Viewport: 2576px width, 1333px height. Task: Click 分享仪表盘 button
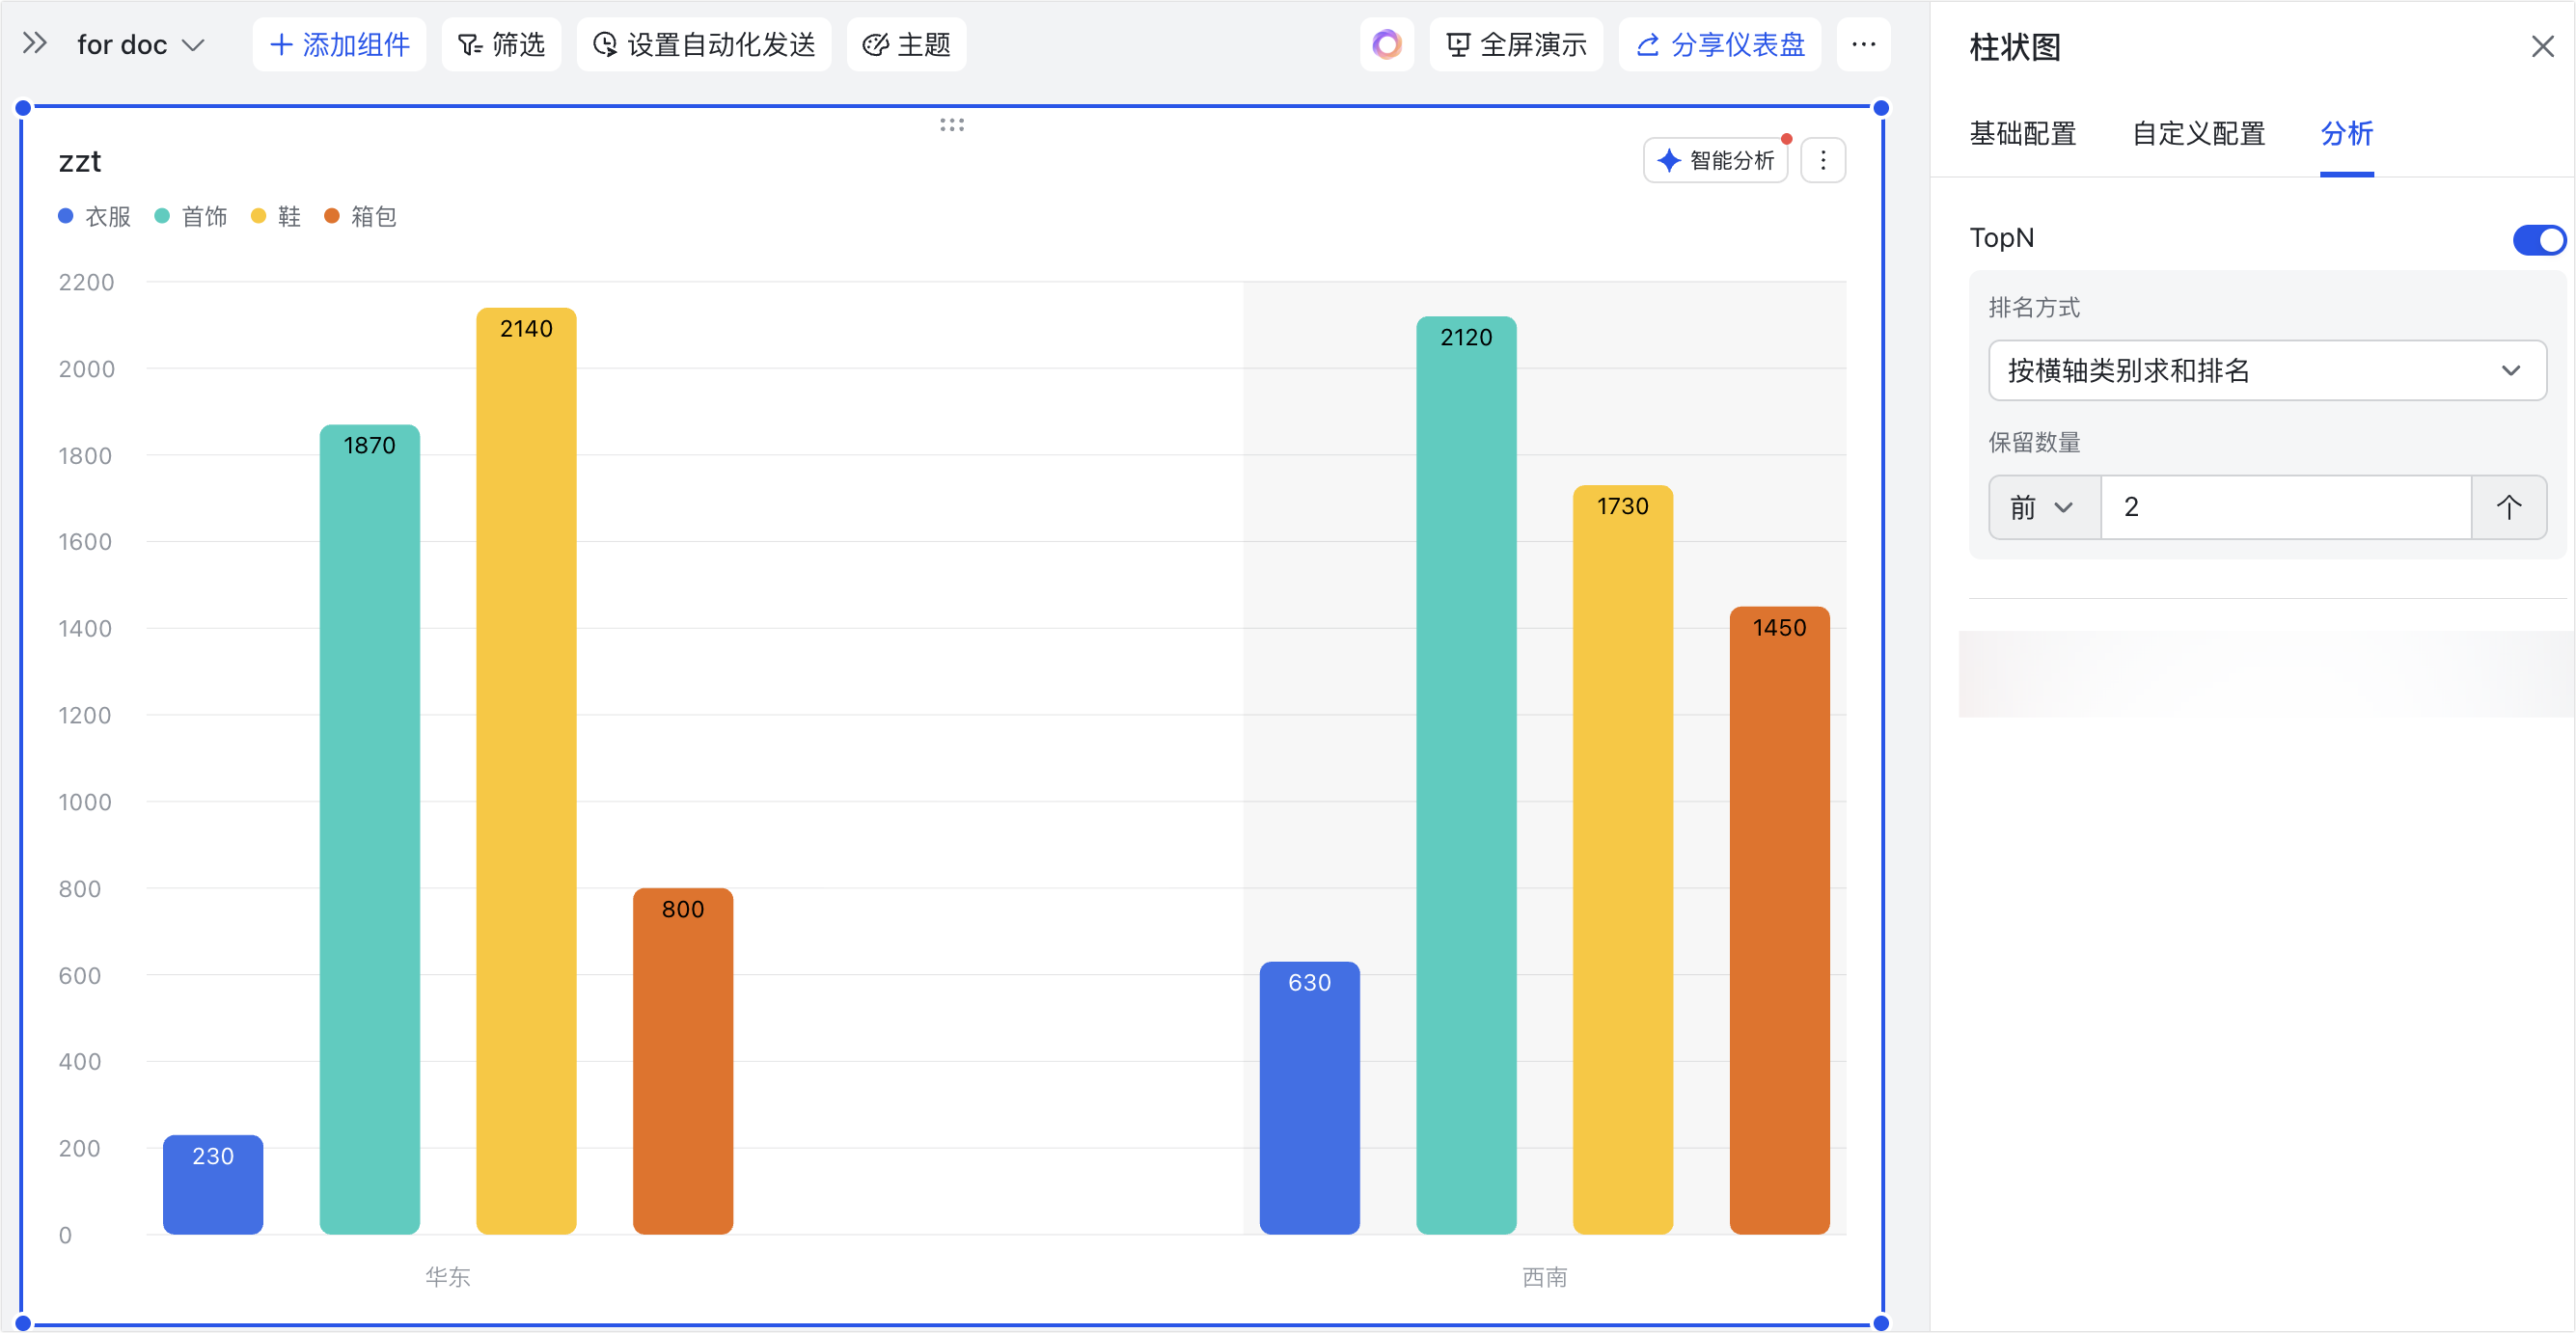click(1720, 45)
